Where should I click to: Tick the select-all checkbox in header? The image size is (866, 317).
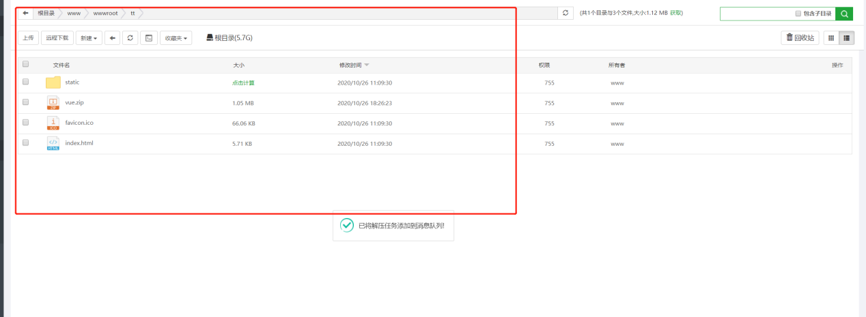click(26, 64)
